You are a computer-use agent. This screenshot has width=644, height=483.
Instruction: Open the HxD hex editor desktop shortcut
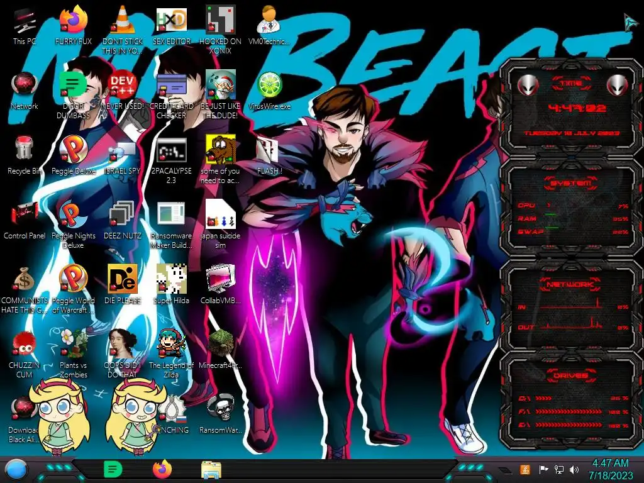171,25
